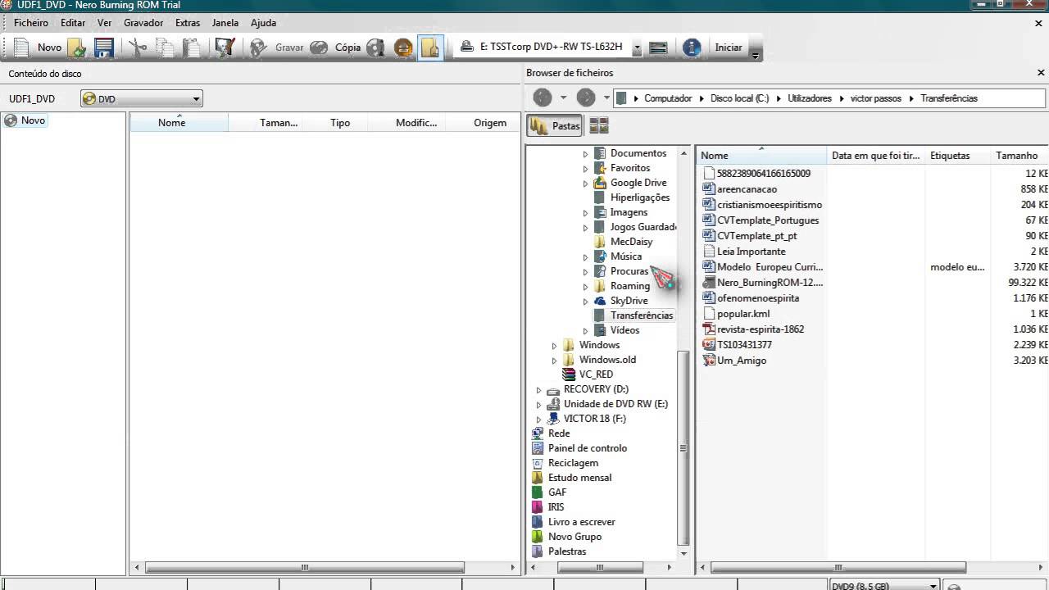
Task: Save compilation with the floppy disk icon
Action: point(104,48)
